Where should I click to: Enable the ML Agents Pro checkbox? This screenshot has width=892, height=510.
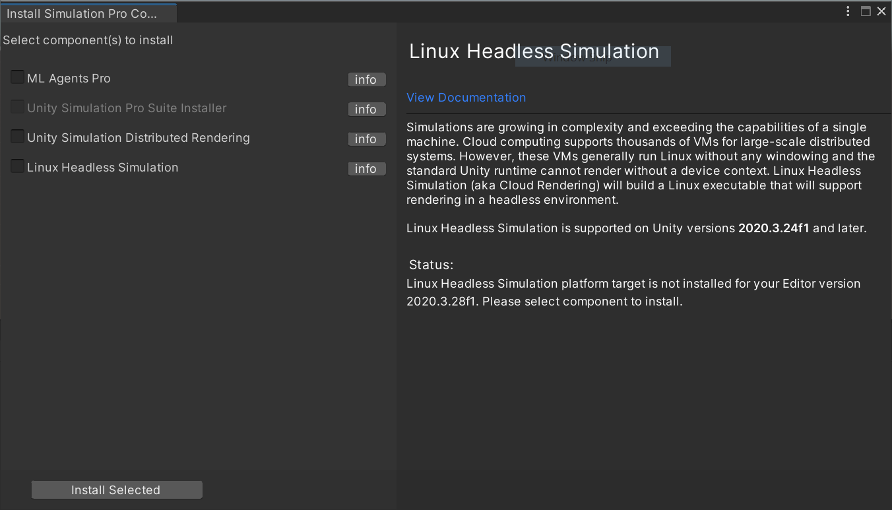click(x=17, y=78)
